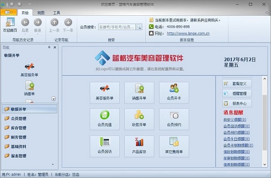Pin the 导航 panel with pushpin icon

tap(49, 47)
